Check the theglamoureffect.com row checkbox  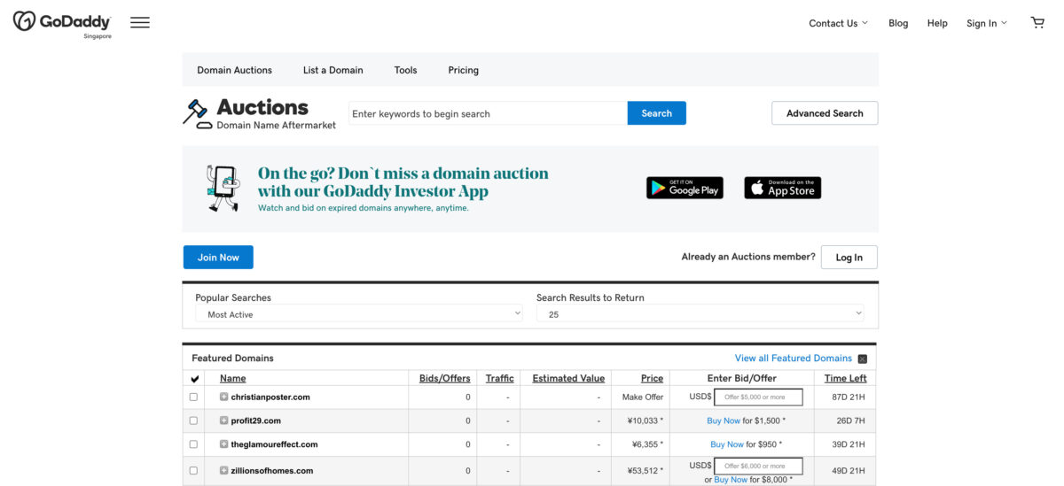193,444
